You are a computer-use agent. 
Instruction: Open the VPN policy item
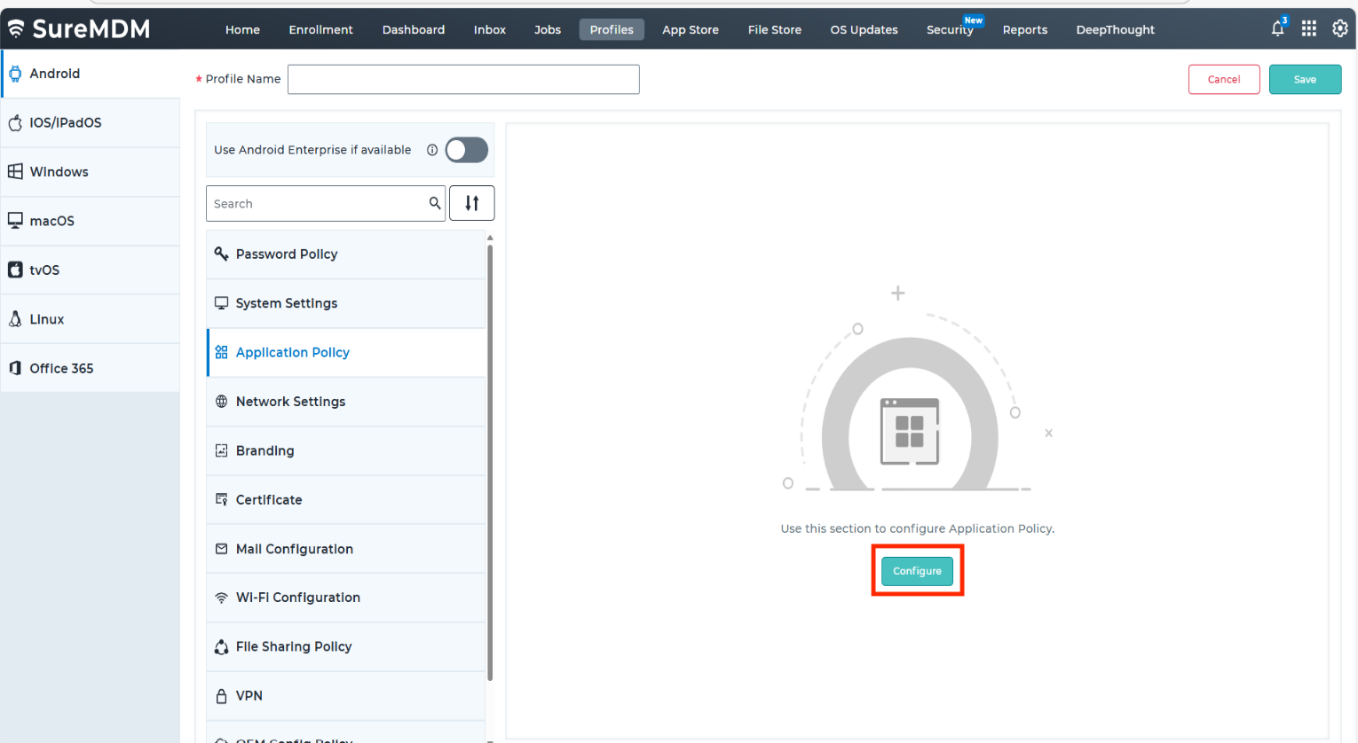[x=249, y=696]
